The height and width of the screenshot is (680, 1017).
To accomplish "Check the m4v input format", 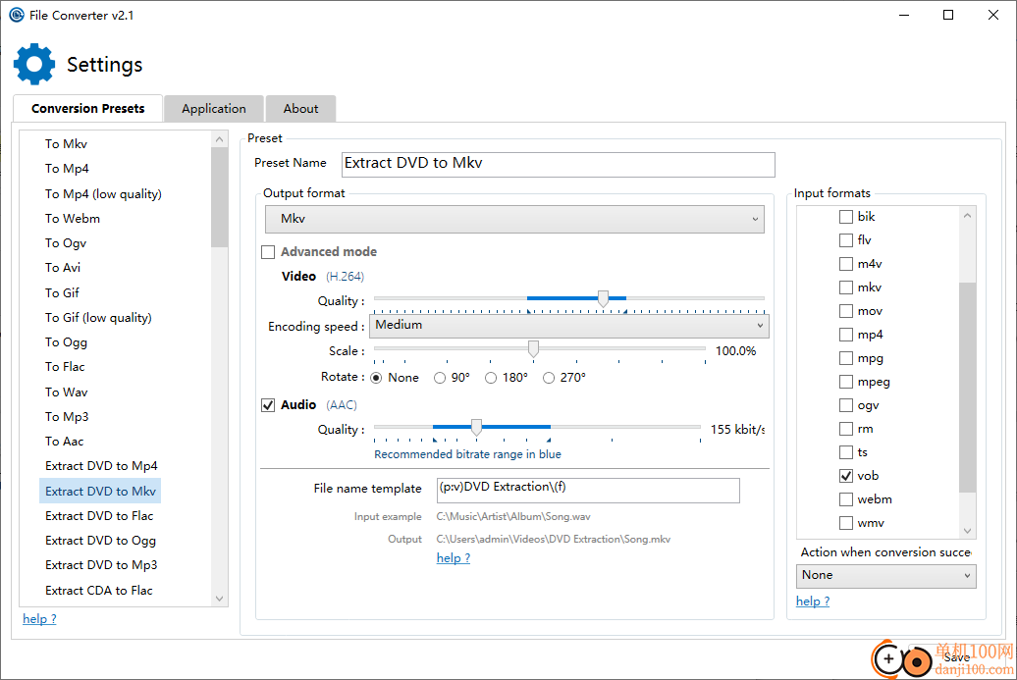I will (x=846, y=264).
